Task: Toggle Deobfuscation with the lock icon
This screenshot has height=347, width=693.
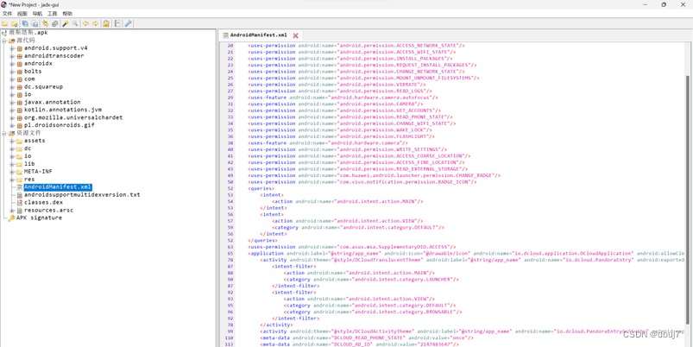Action: point(106,23)
